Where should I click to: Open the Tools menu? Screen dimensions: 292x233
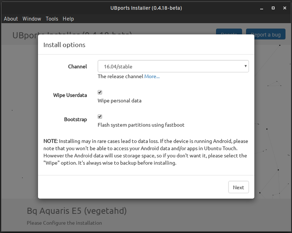point(52,19)
